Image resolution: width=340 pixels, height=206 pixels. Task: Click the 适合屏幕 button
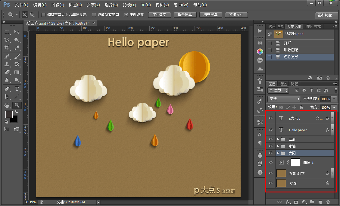click(x=185, y=15)
